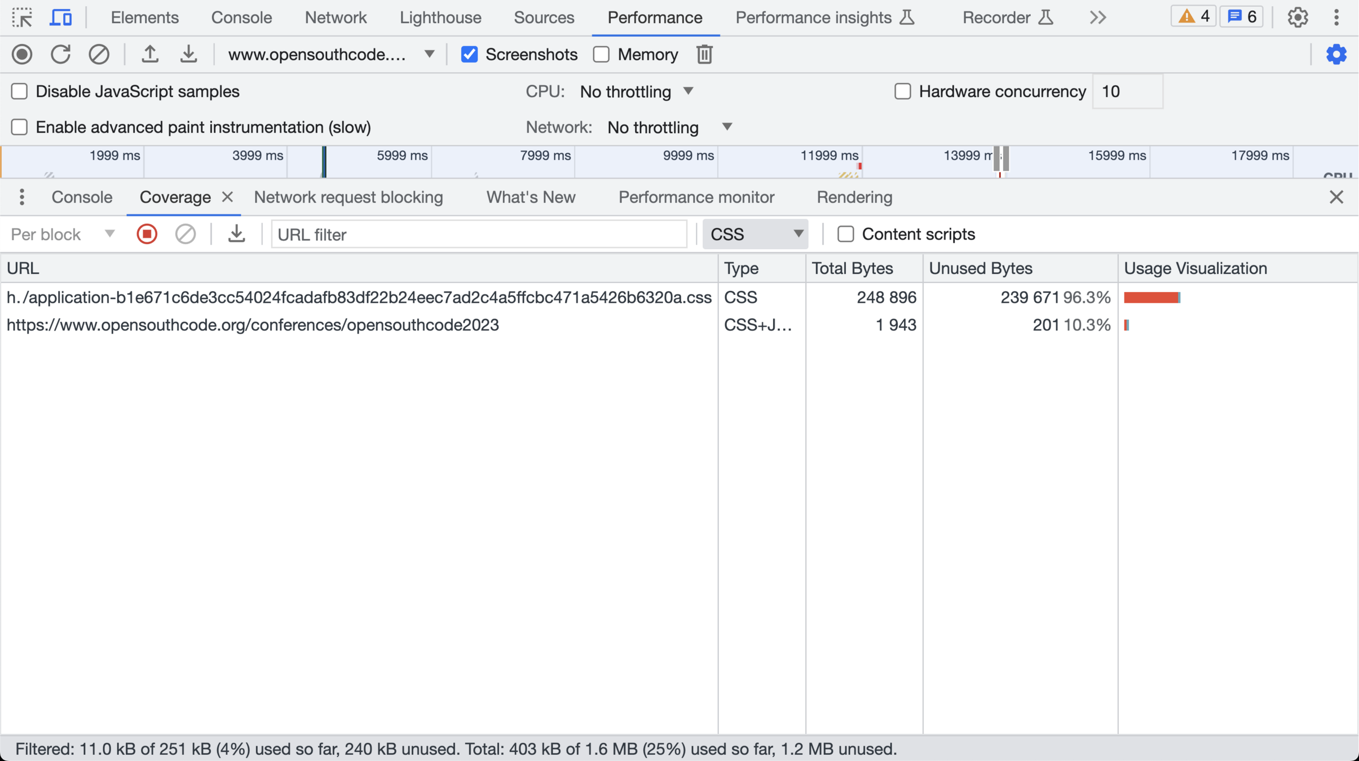Click the trash collect garbage icon
This screenshot has height=761, width=1359.
pos(704,54)
